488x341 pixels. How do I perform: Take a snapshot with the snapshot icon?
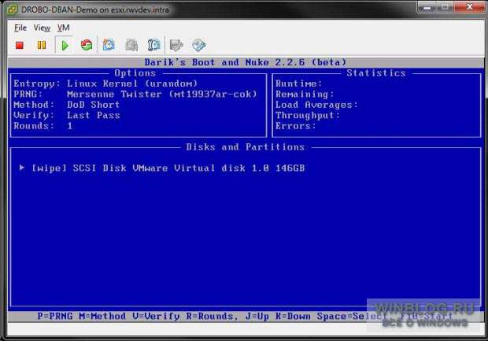(109, 45)
